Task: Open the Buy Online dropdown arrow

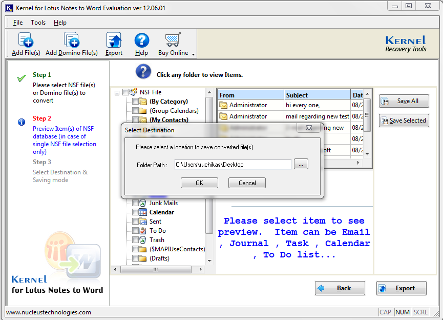Action: 193,54
